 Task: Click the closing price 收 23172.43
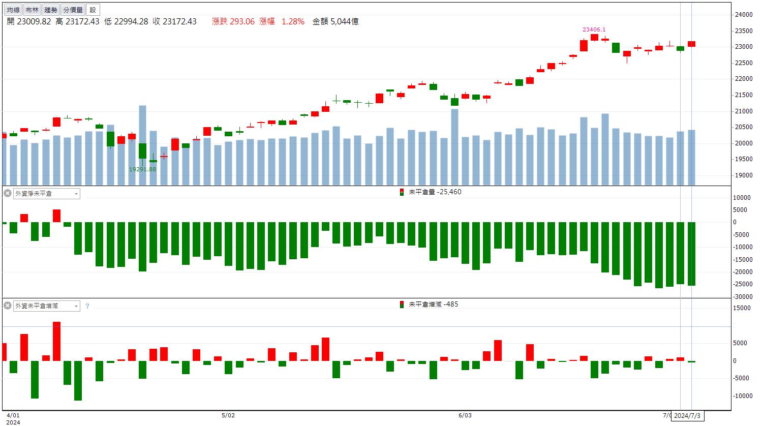[174, 21]
